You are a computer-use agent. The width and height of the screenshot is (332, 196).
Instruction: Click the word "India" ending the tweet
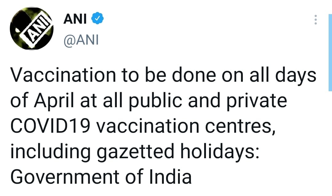tap(171, 177)
